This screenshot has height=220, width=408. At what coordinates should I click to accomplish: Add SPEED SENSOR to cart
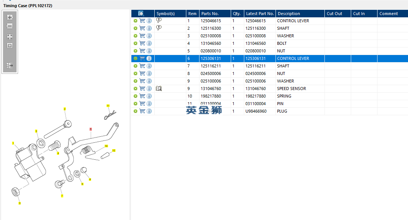(x=142, y=89)
